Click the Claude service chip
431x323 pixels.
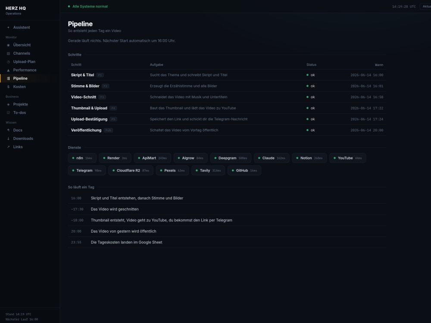(x=272, y=158)
